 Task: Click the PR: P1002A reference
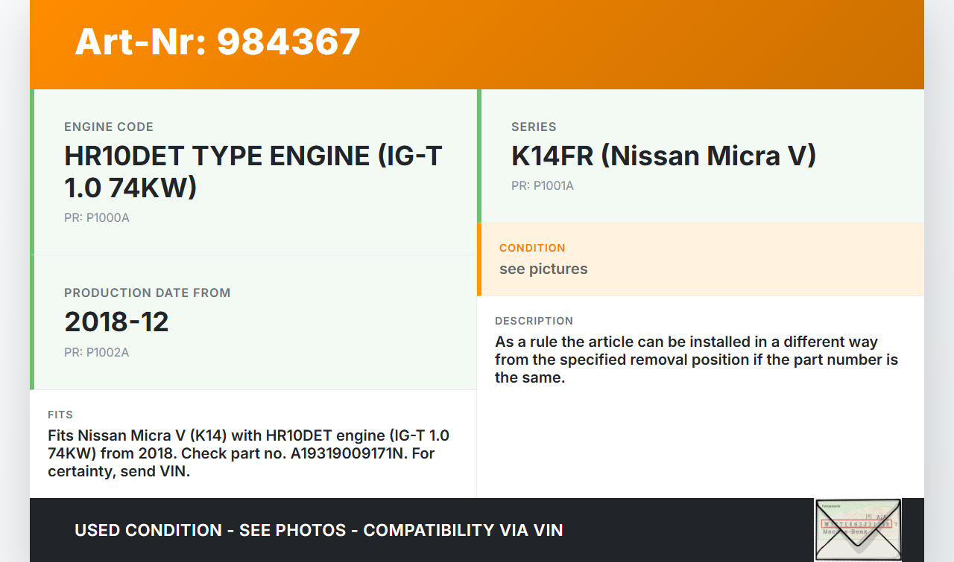coord(97,353)
